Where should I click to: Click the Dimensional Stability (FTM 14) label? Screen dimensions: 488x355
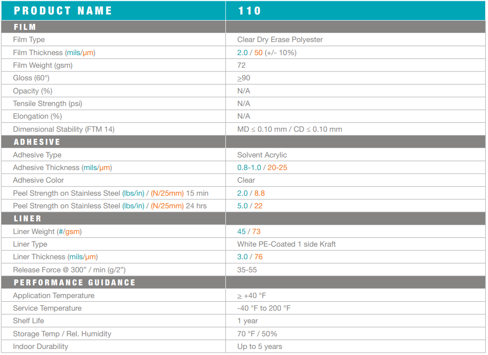coord(64,129)
